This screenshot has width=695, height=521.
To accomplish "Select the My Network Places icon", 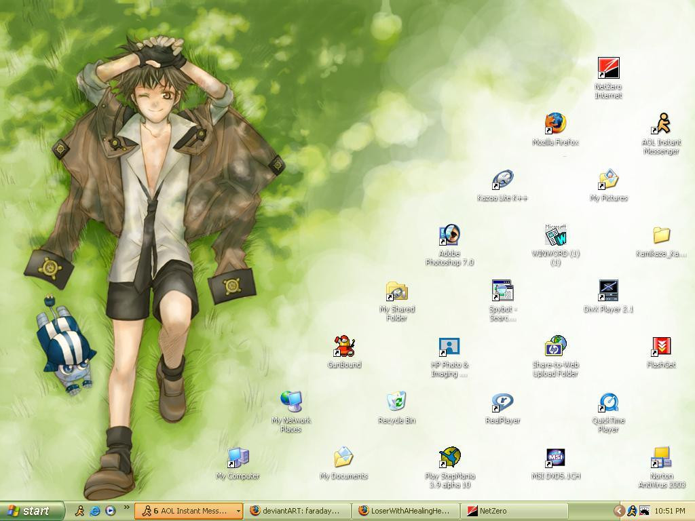I will point(290,402).
